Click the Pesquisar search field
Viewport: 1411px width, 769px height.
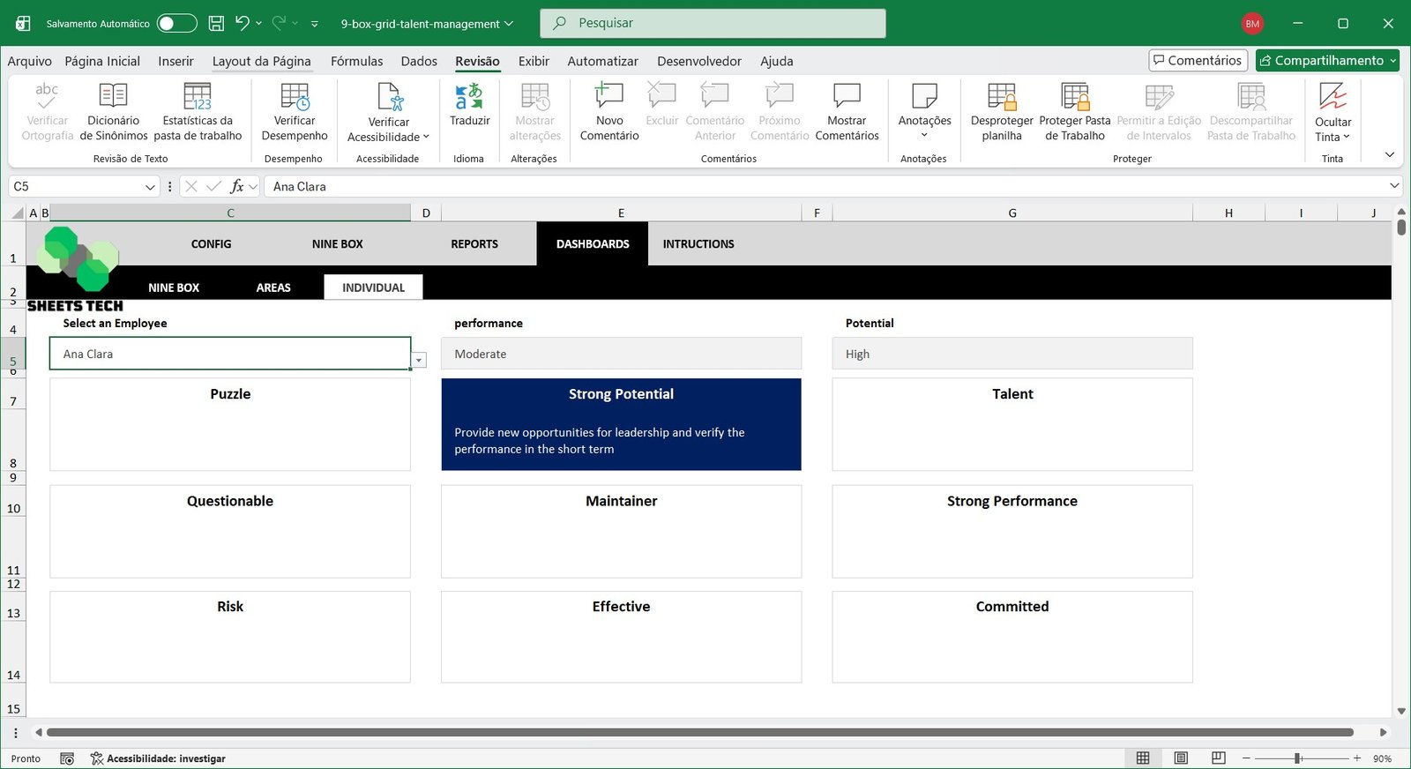click(x=713, y=23)
